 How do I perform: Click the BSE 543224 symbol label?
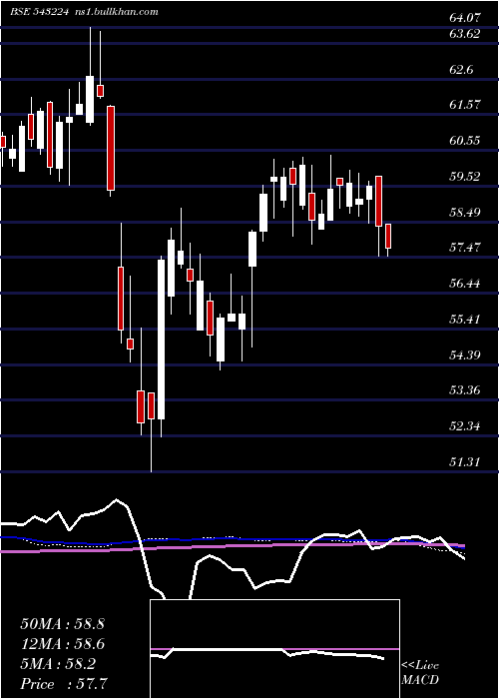39,12
